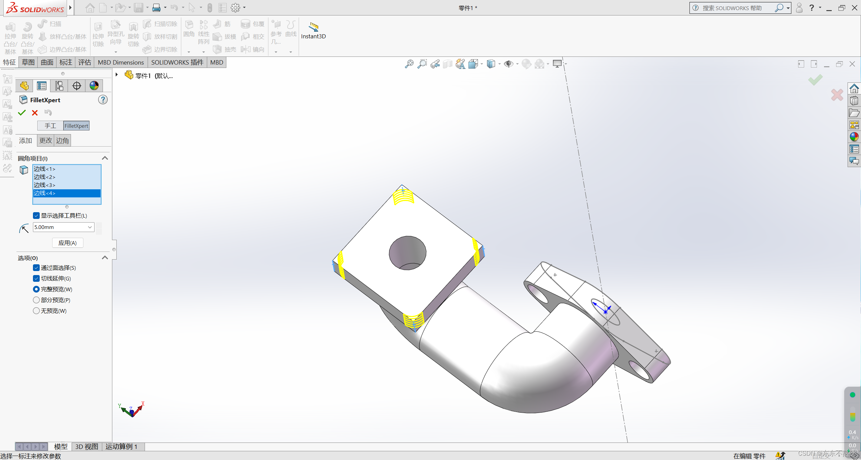Image resolution: width=861 pixels, height=460 pixels.
Task: Open the 5.00mm fillet radius dropdown
Action: tap(90, 227)
